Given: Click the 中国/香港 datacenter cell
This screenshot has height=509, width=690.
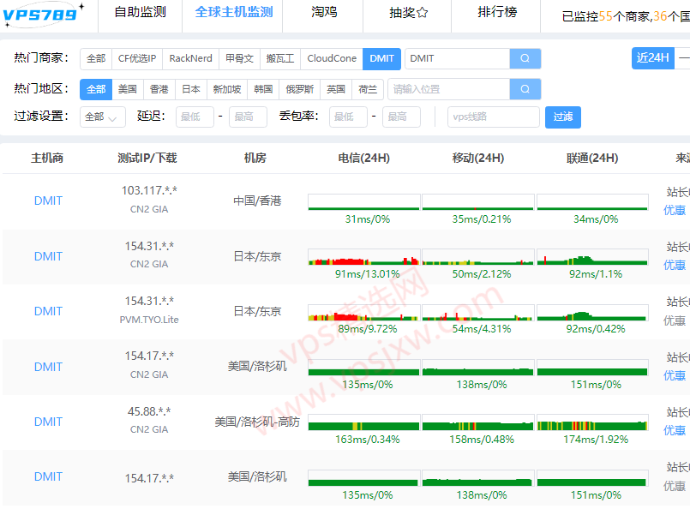Looking at the screenshot, I should point(257,201).
